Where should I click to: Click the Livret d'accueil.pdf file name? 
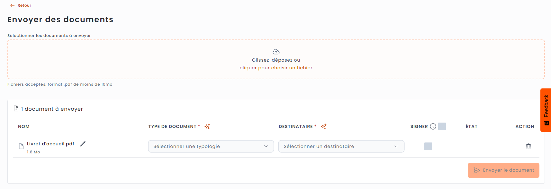50,144
